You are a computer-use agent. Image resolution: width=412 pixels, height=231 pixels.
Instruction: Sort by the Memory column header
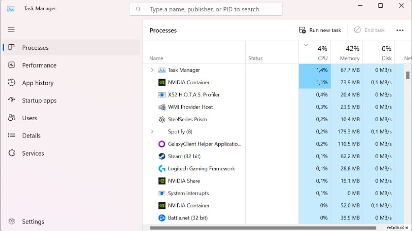click(x=350, y=58)
